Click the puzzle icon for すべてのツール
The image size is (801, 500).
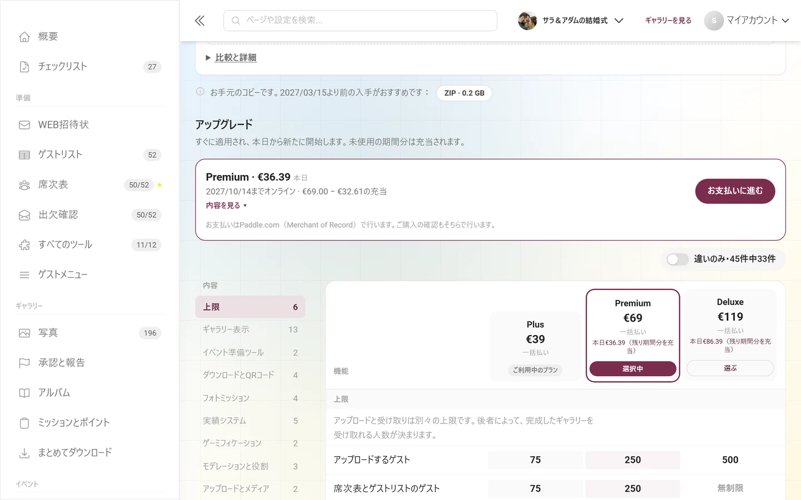click(x=24, y=245)
